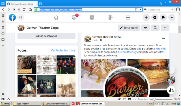The height and width of the screenshot is (106, 181).
Task: Open the dogs photo thumbnail
Action: tap(27, 65)
